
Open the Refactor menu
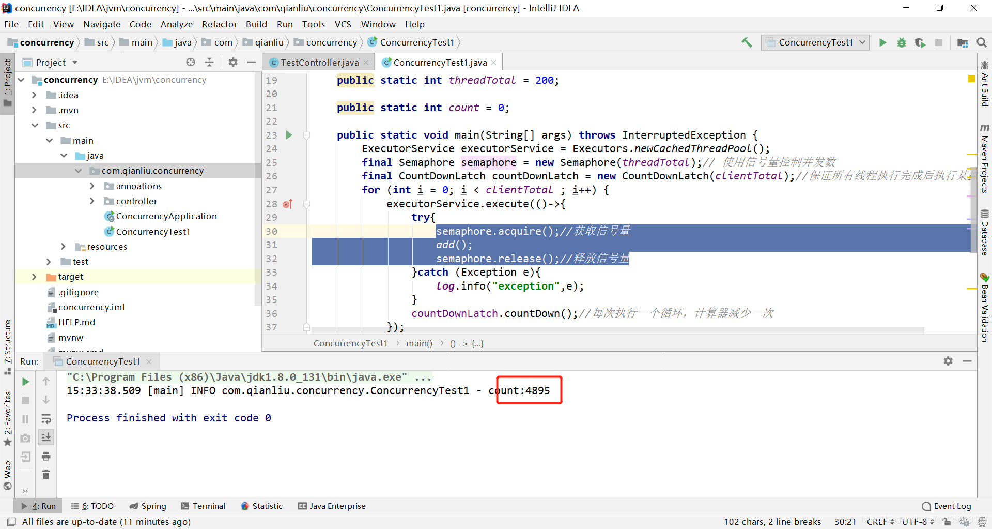[219, 24]
